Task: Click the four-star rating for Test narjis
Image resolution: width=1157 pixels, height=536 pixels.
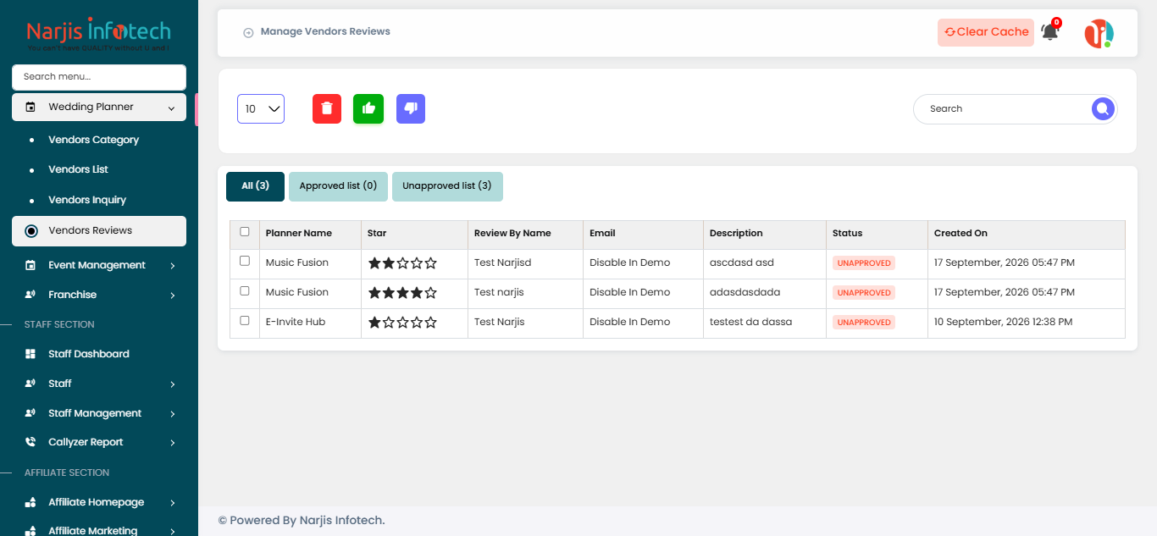Action: (402, 293)
